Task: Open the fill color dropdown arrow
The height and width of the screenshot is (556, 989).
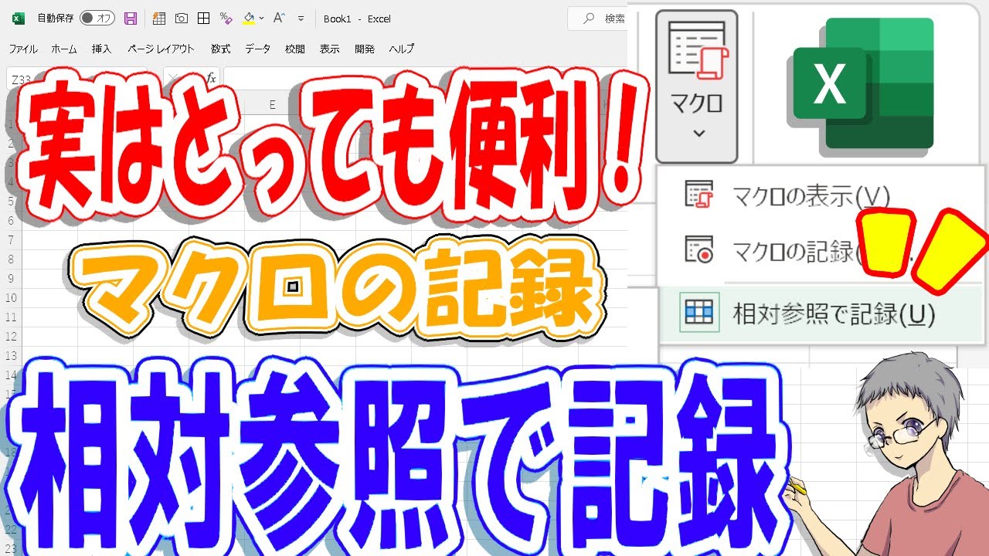Action: [x=262, y=19]
